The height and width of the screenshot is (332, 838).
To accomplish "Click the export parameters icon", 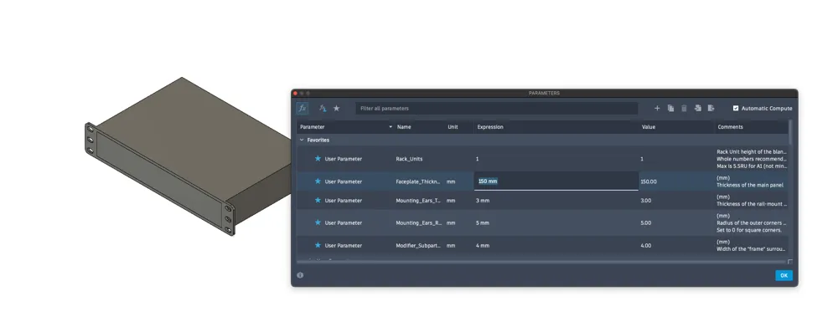I will [x=711, y=109].
